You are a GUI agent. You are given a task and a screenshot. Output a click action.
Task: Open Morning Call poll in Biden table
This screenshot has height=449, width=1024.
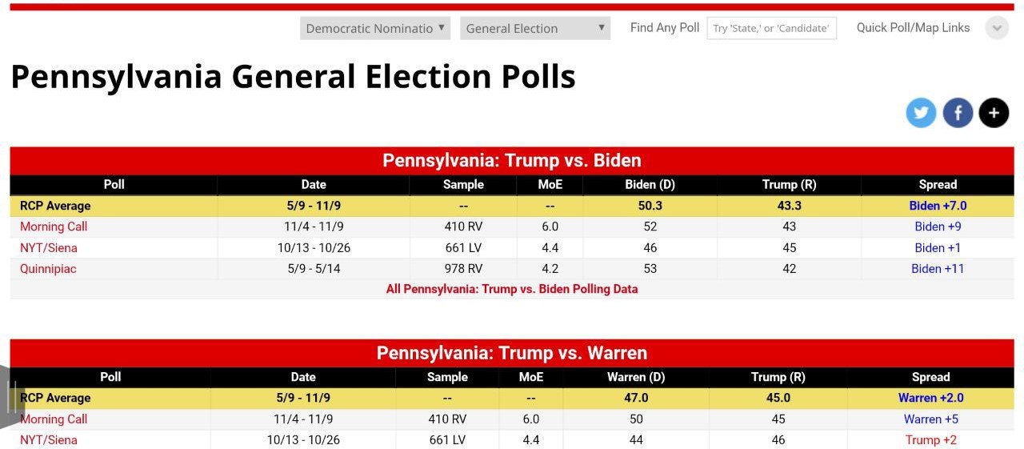click(x=54, y=227)
